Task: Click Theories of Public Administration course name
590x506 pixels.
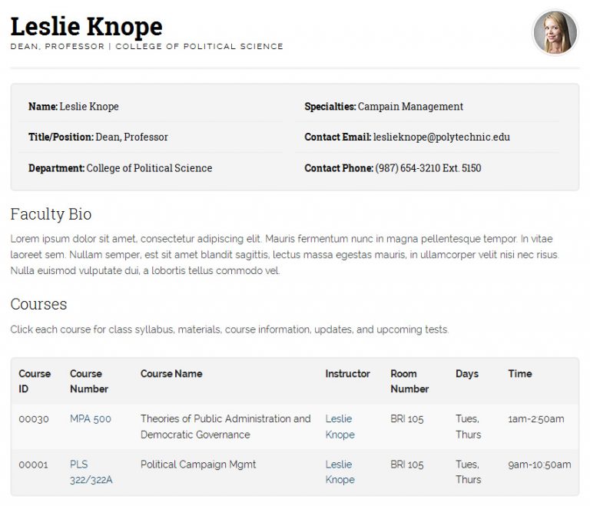Action: tap(225, 427)
